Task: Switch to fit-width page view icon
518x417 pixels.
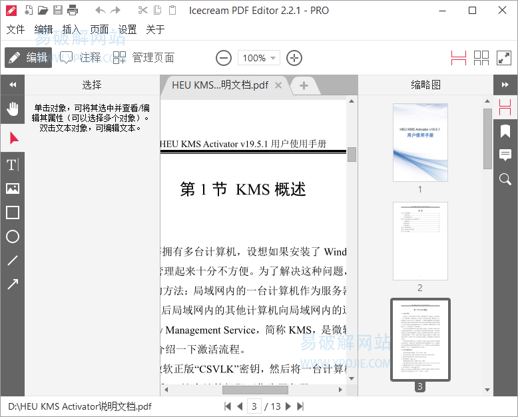Action: point(459,58)
